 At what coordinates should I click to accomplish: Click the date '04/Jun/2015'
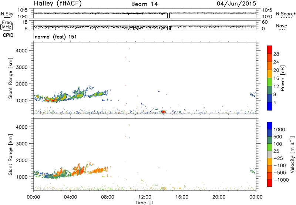coord(236,4)
